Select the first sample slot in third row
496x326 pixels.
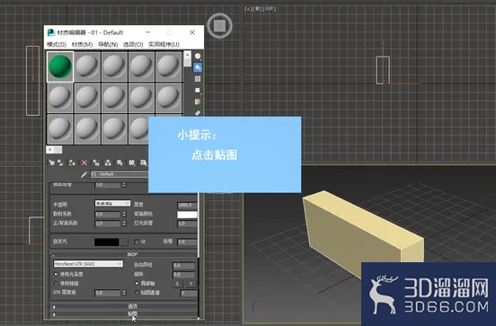[60, 129]
